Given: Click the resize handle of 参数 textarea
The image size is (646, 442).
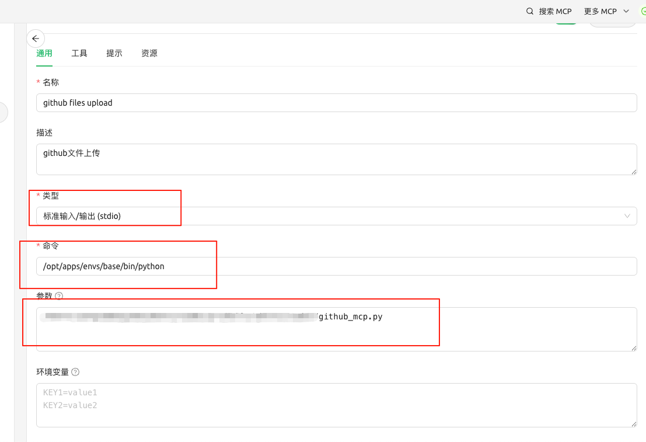Looking at the screenshot, I should pyautogui.click(x=634, y=349).
